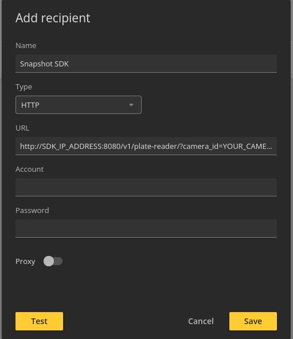Click the Type dropdown arrow icon

tap(131, 105)
